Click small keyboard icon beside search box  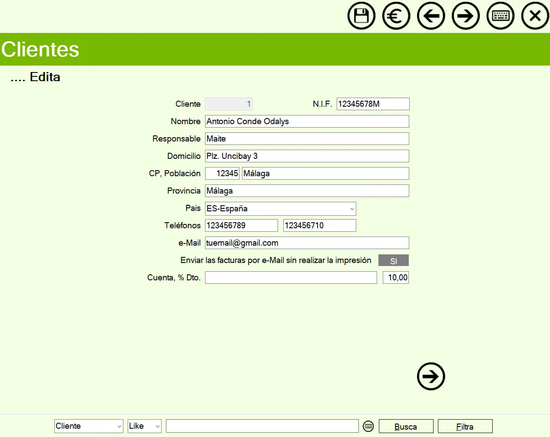368,426
